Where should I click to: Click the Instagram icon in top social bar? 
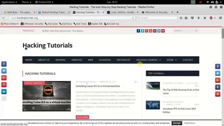click(x=159, y=31)
